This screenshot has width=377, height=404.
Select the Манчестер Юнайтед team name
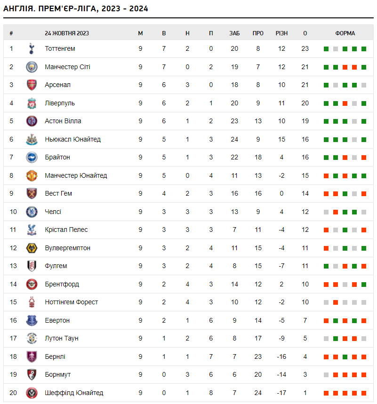(76, 175)
